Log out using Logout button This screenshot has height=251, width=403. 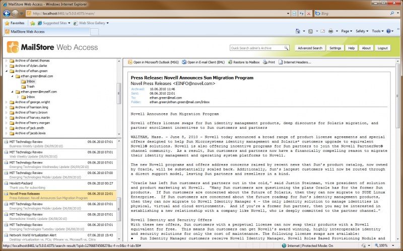[x=382, y=48]
